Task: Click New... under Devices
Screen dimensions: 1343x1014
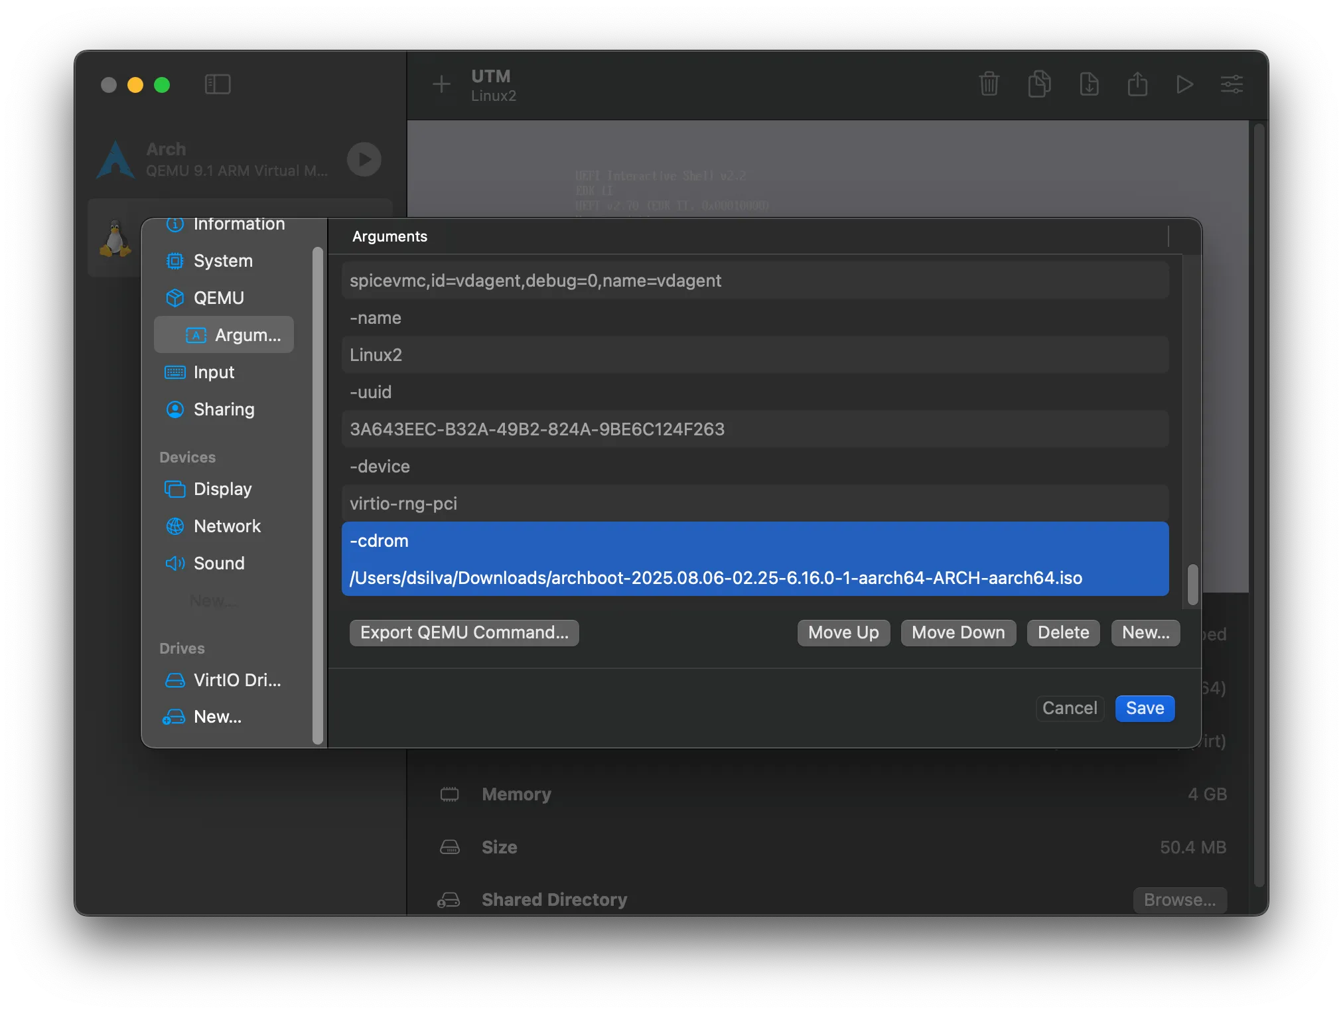Action: (x=214, y=601)
